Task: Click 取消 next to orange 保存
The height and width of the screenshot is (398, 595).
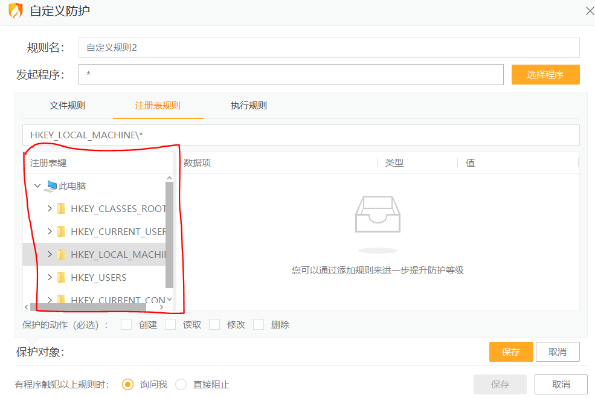Action: [x=558, y=351]
